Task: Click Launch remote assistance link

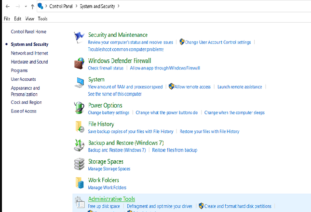Action: [240, 87]
